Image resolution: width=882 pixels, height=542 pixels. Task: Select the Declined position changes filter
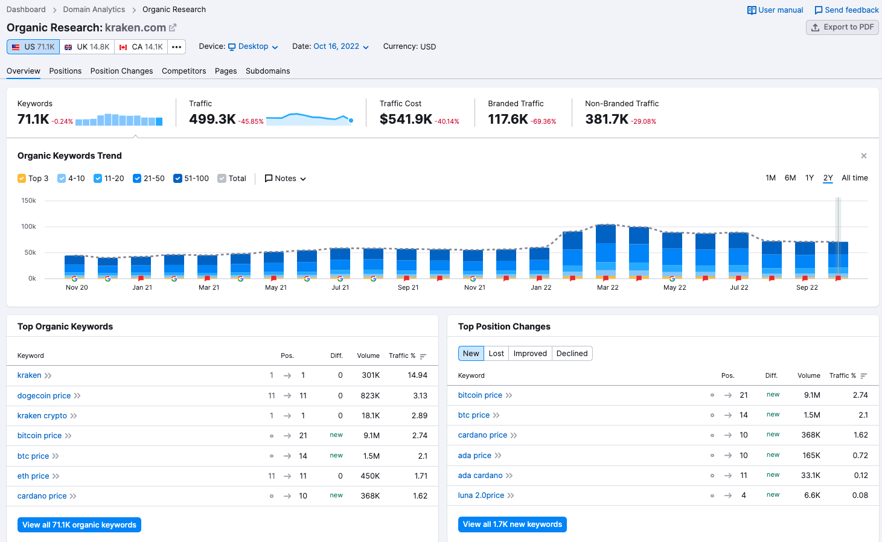(572, 354)
